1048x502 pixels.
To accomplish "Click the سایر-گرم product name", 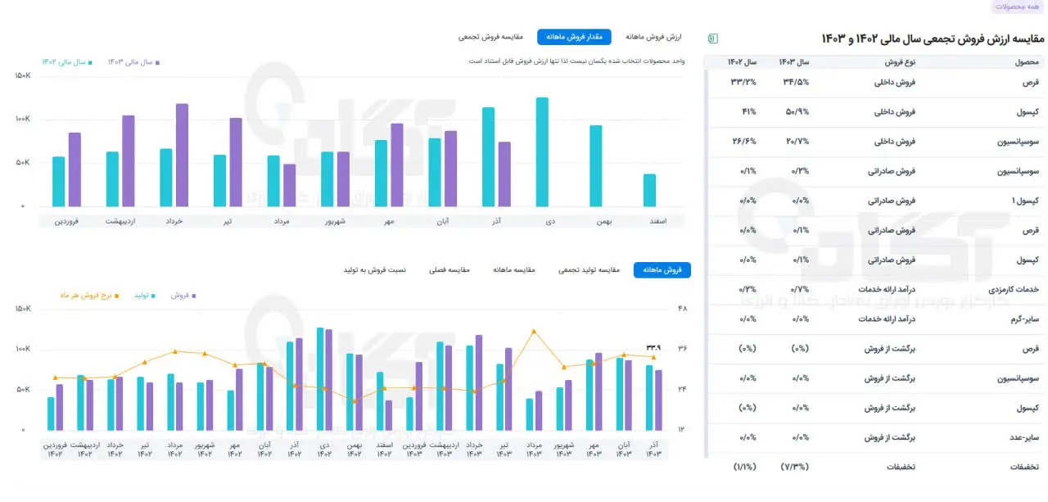I will 1024,319.
